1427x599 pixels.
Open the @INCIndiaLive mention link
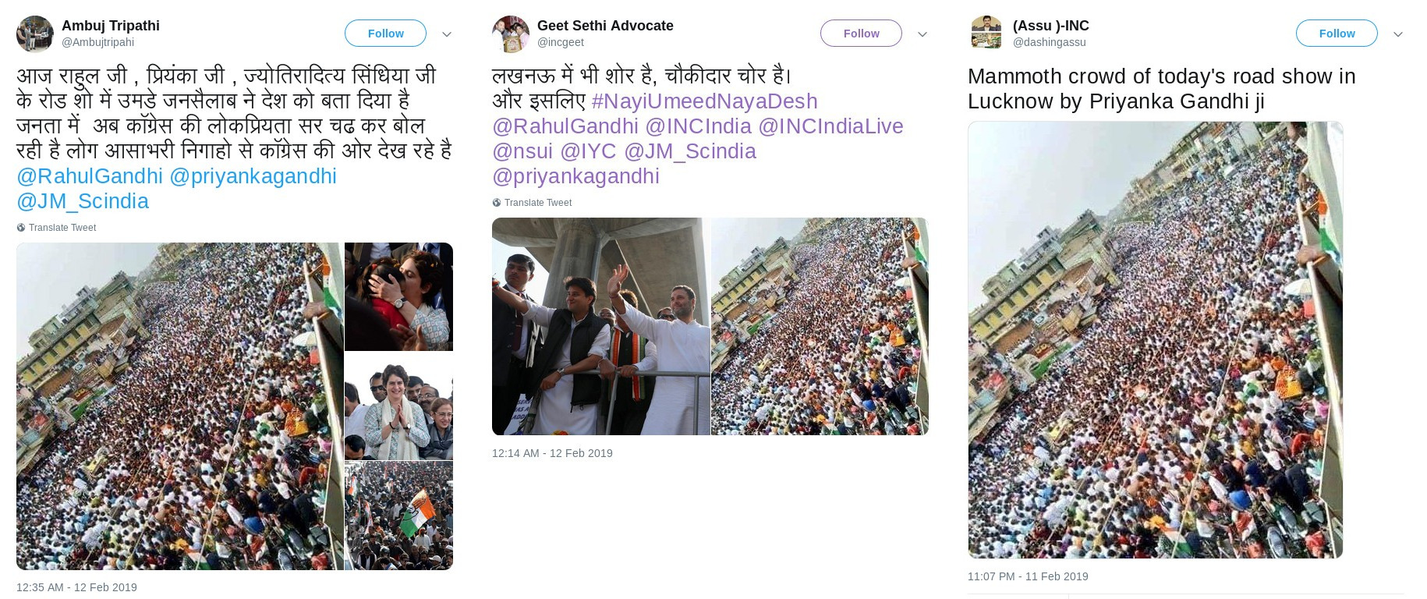(830, 126)
